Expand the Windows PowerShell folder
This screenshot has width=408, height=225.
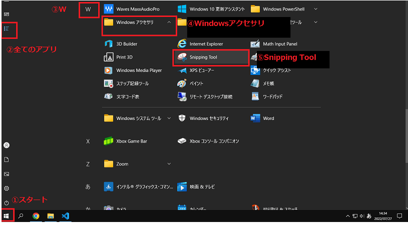pos(315,9)
